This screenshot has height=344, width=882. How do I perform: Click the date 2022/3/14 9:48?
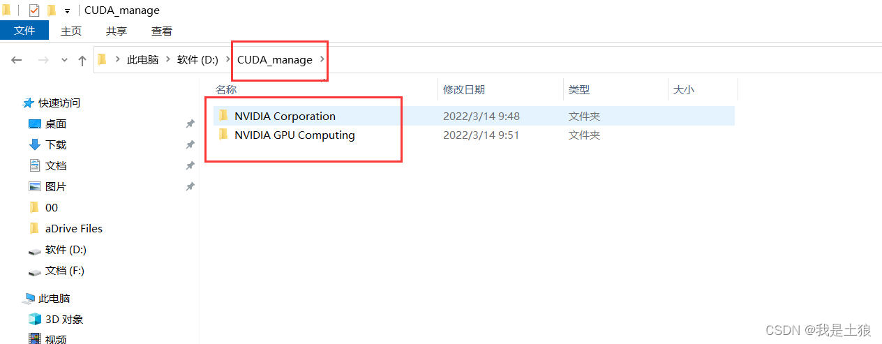pos(481,116)
